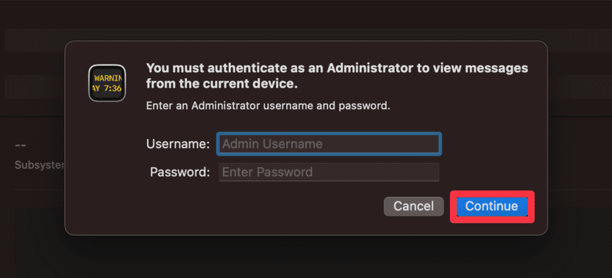Click the "Password:" label text
This screenshot has width=612, height=278.
[180, 172]
